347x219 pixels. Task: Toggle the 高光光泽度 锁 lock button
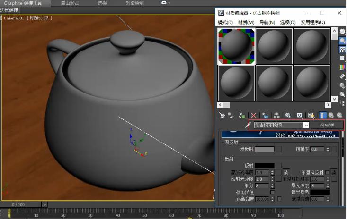tap(286, 172)
